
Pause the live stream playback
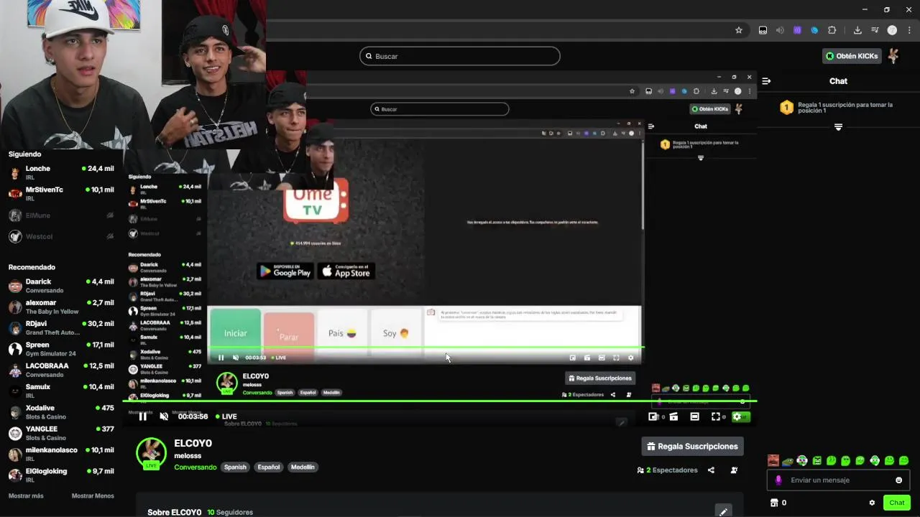[143, 416]
